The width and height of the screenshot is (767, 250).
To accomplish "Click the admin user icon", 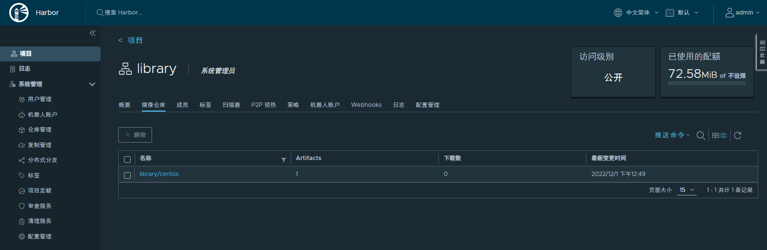I will click(729, 13).
